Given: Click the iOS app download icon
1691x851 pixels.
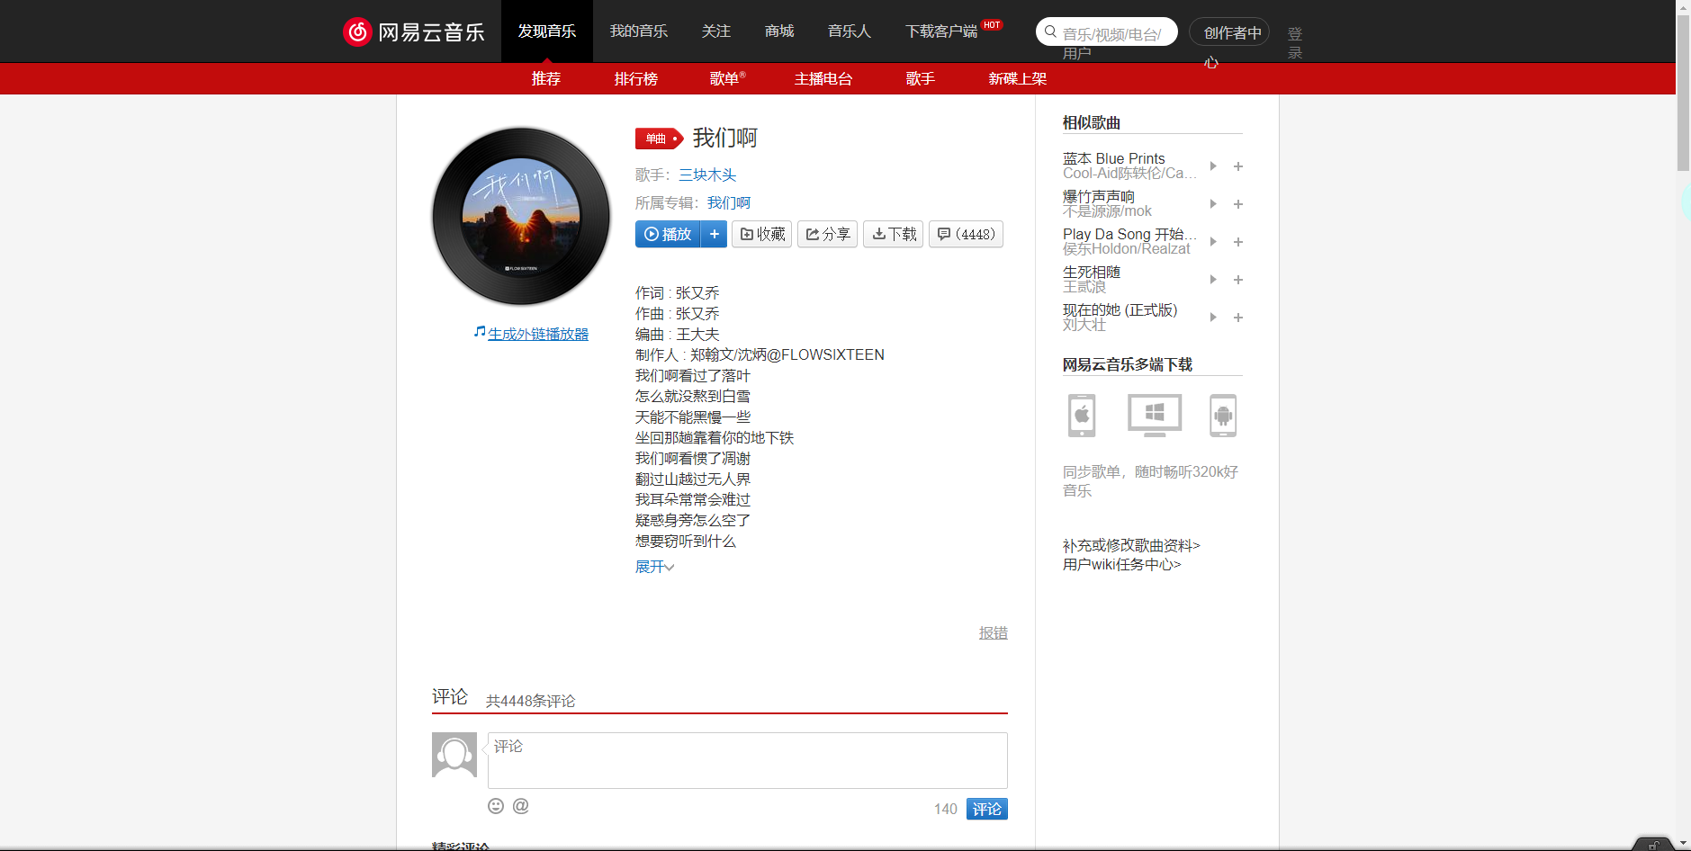Looking at the screenshot, I should [1081, 416].
